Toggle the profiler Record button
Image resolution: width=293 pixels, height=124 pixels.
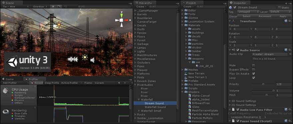[x=37, y=83]
